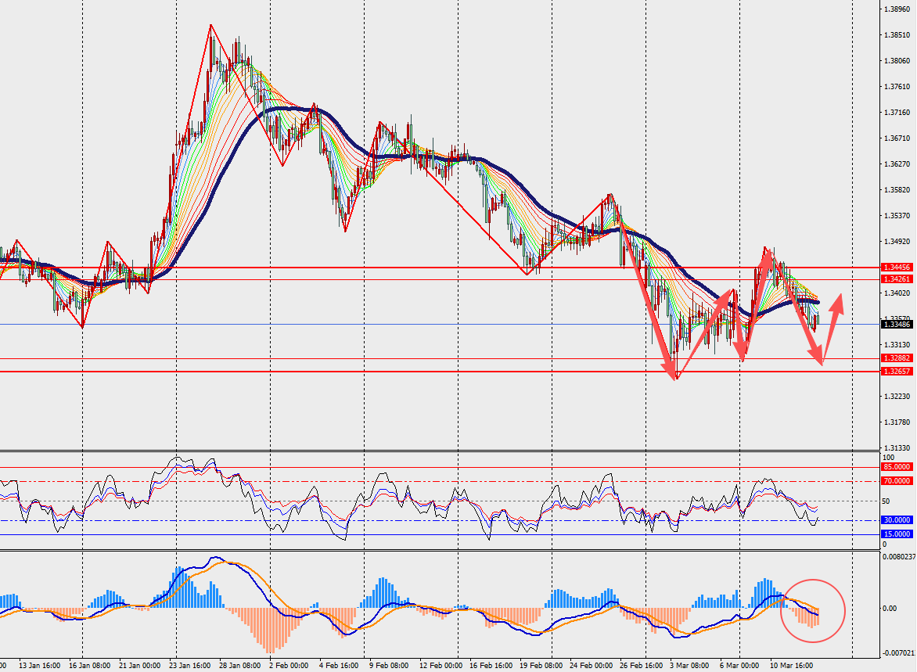Viewport: 917px width, 672px height.
Task: Click the 1.38960 price scale label
Action: pyautogui.click(x=897, y=9)
